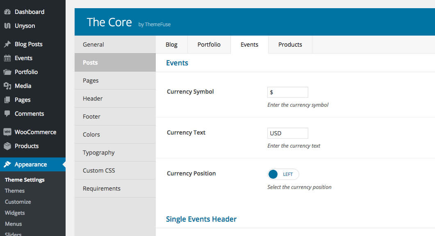
Task: Select the Appearance menu item
Action: click(x=33, y=164)
